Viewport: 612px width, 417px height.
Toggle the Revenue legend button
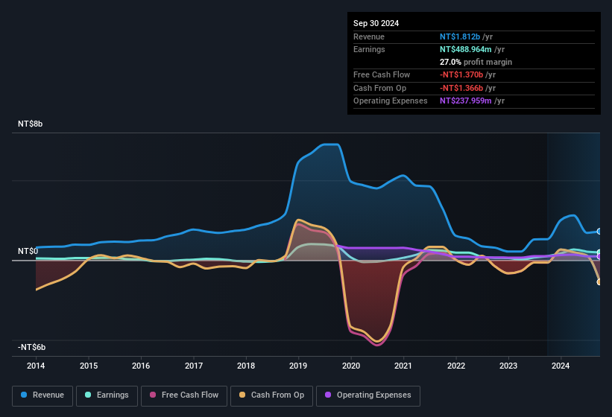coord(42,395)
